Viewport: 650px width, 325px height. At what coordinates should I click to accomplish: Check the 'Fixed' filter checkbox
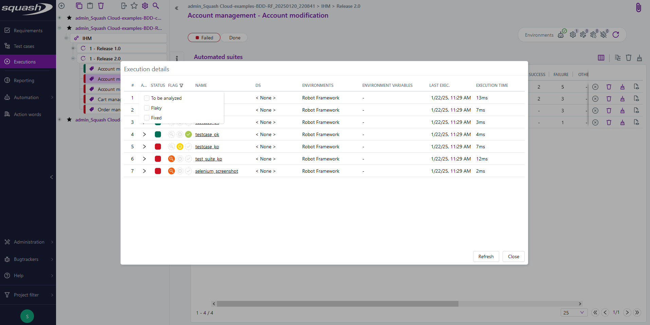(x=147, y=118)
